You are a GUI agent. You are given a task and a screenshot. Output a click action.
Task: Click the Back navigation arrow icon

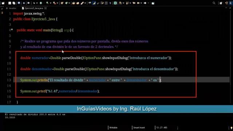pos(138,3)
